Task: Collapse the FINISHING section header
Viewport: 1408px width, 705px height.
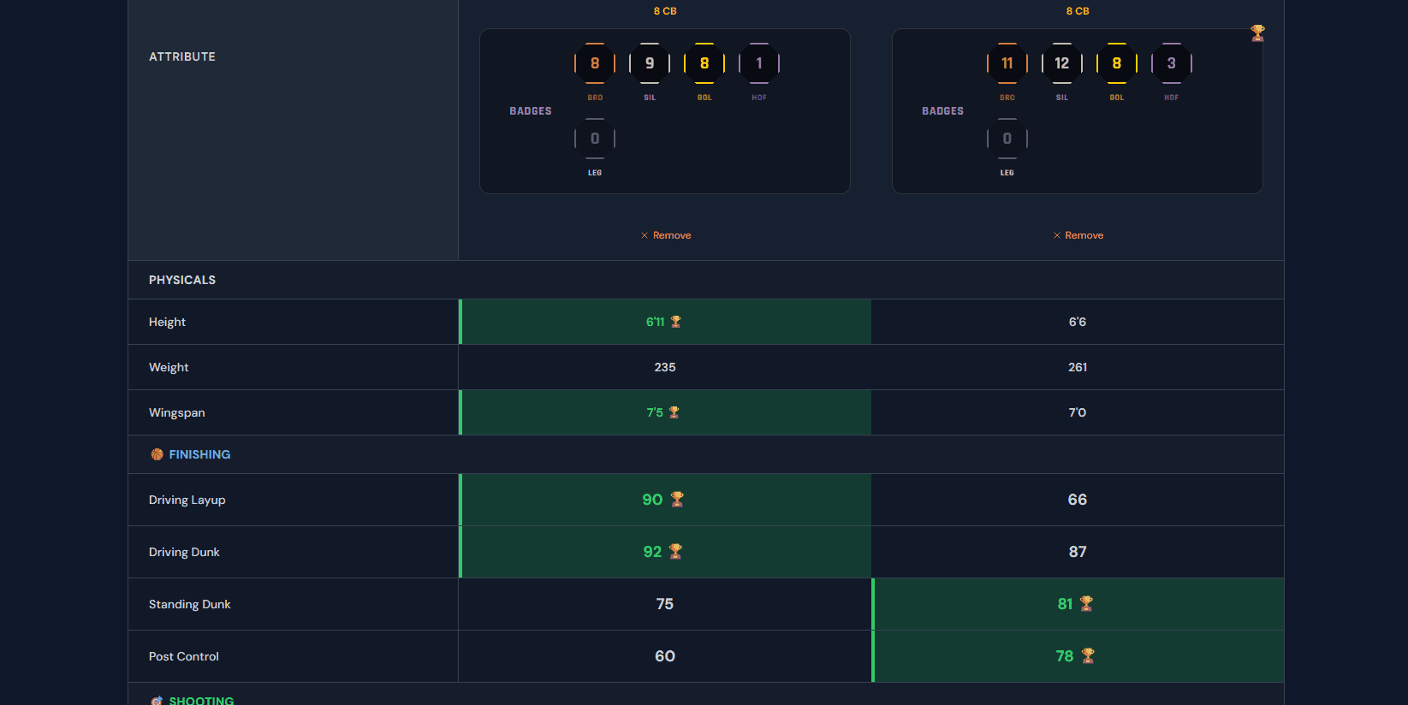Action: click(199, 454)
